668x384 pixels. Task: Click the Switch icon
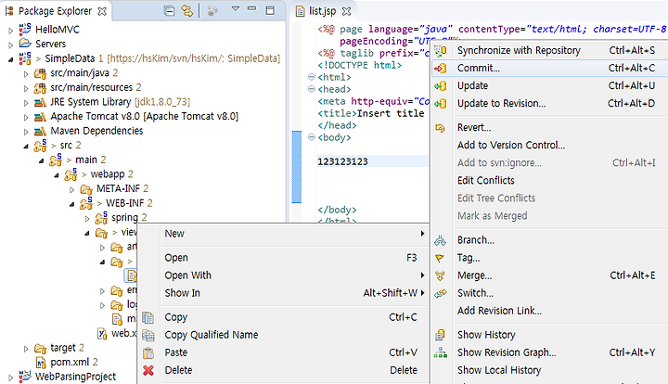coord(441,293)
